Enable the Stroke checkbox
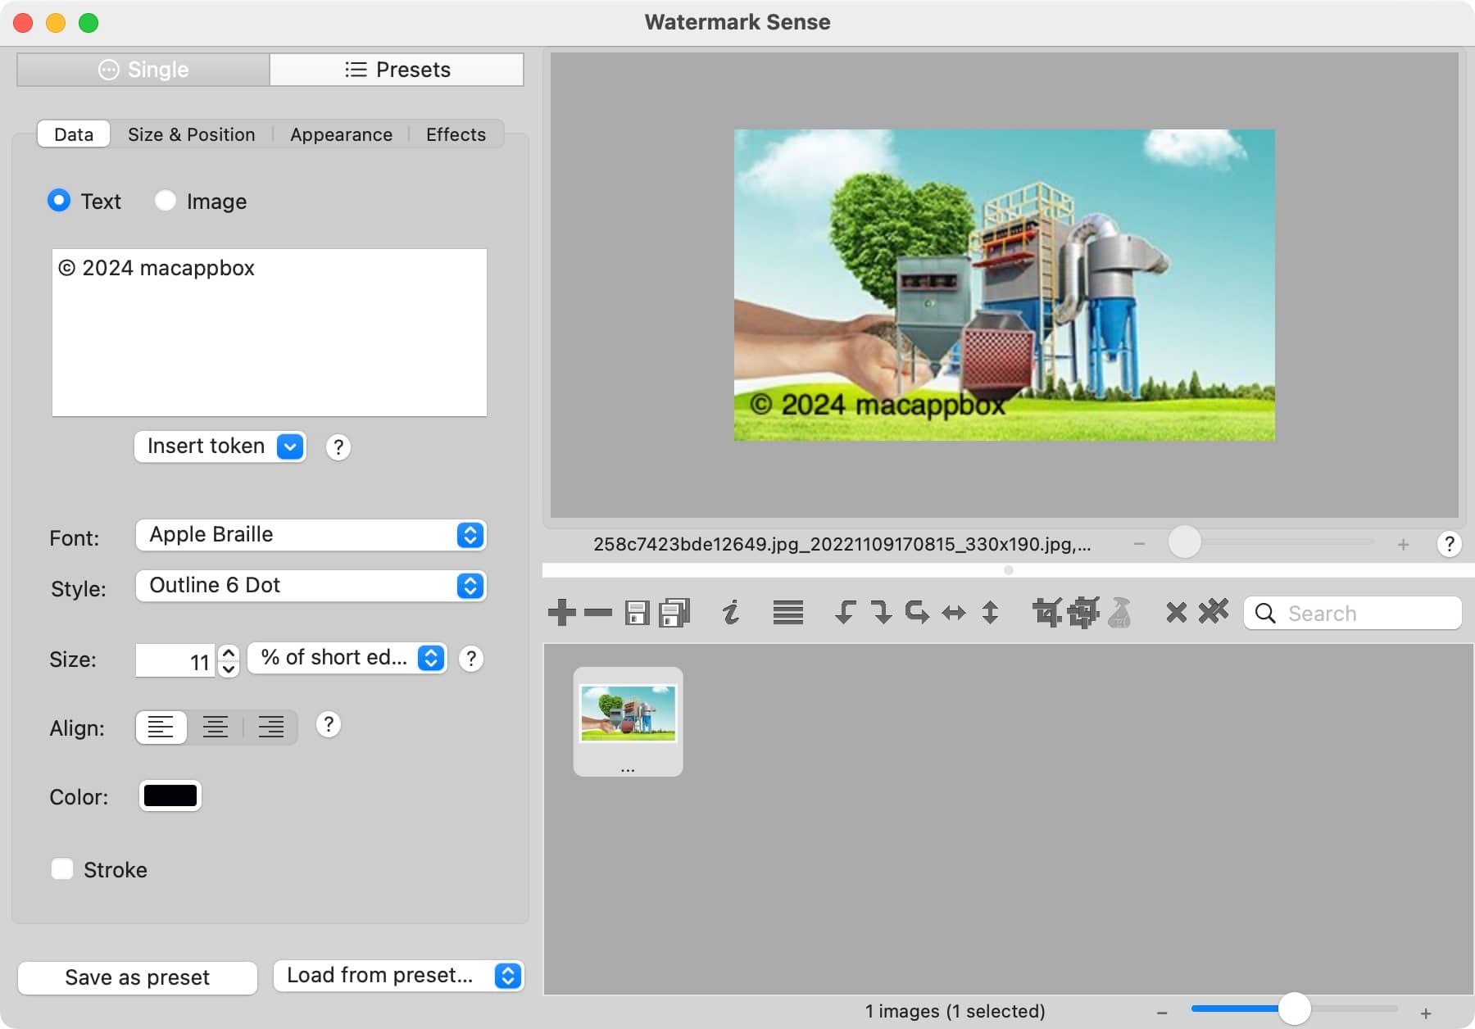The height and width of the screenshot is (1029, 1475). (x=62, y=868)
